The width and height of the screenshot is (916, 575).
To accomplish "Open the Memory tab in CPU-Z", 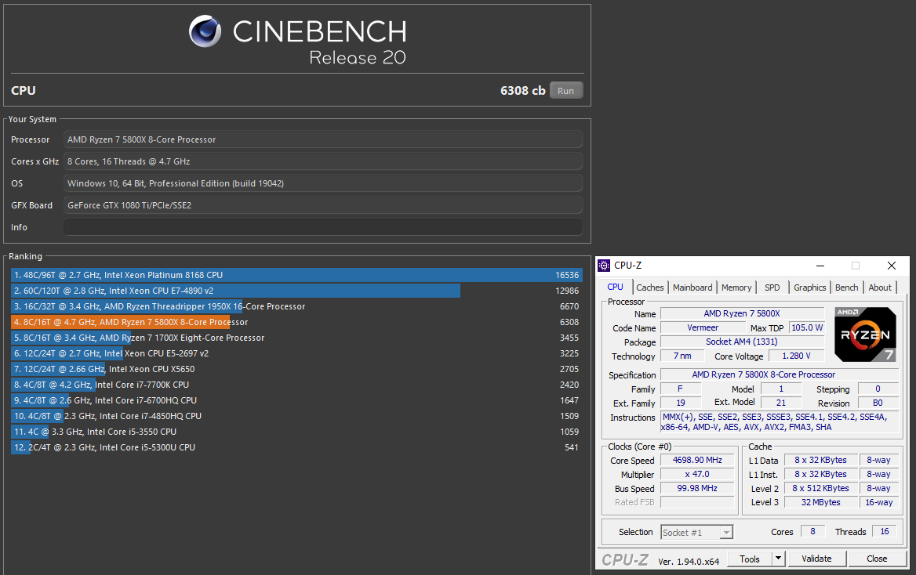I will point(736,287).
